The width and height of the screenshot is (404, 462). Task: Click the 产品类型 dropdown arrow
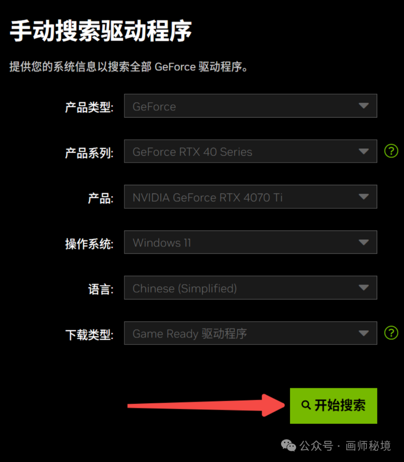(x=364, y=106)
